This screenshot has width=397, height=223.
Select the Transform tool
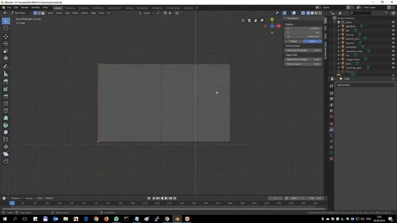pyautogui.click(x=6, y=58)
